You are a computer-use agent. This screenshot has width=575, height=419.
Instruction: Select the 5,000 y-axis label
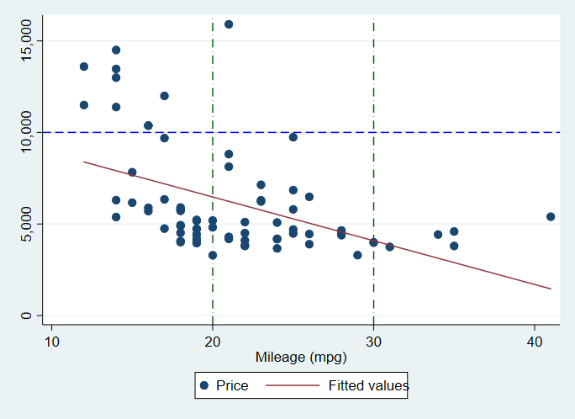pos(28,224)
